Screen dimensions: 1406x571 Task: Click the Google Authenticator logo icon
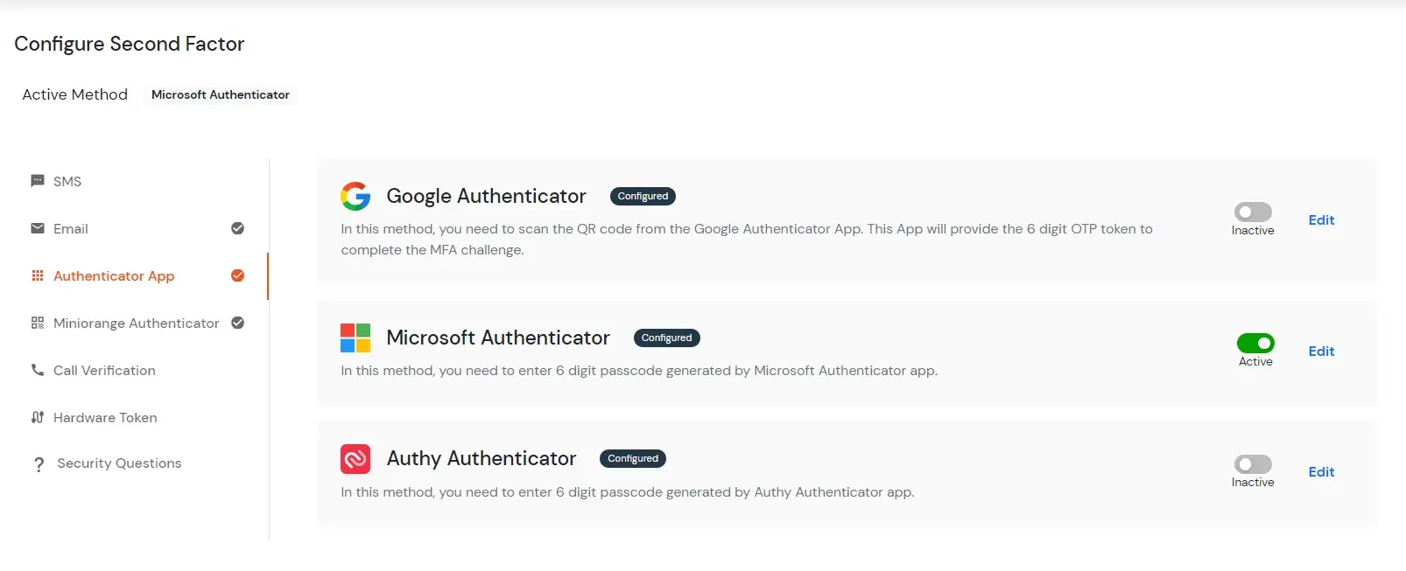(355, 196)
